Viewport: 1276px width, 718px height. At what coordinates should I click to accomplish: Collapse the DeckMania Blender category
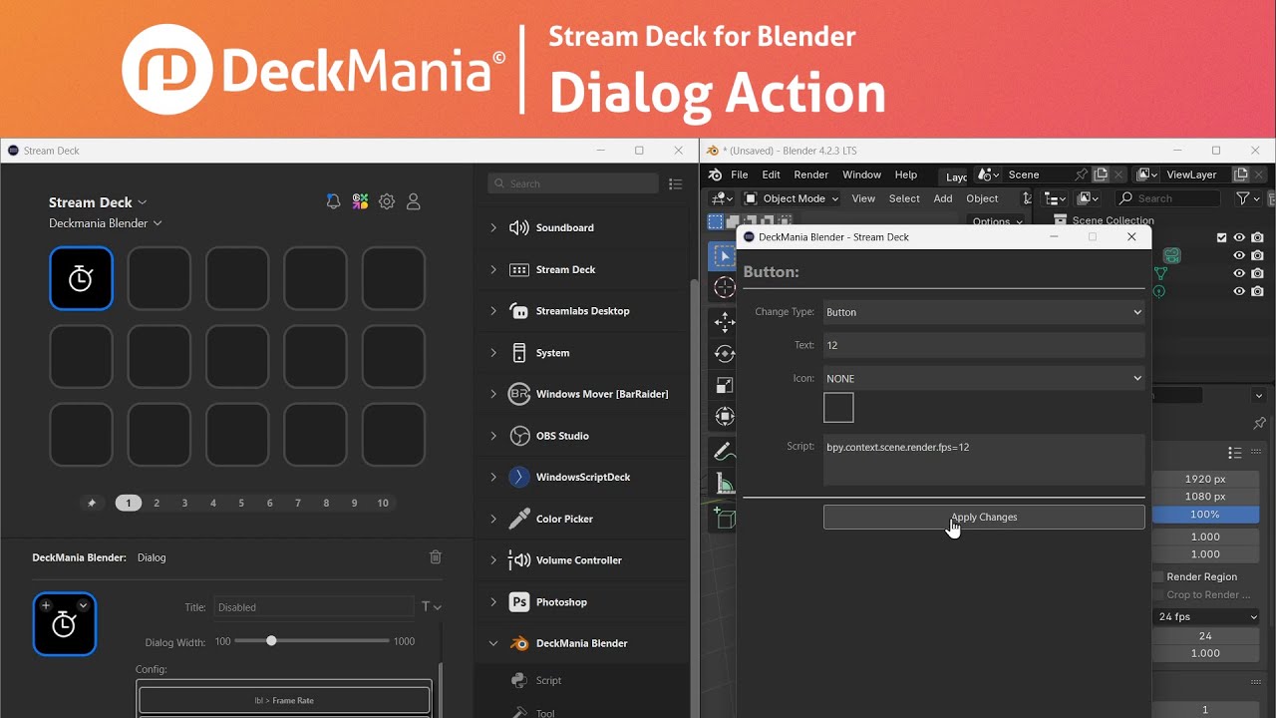(x=493, y=643)
